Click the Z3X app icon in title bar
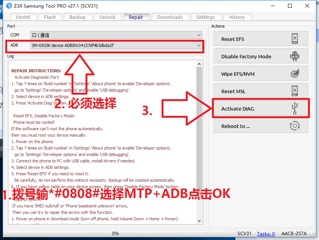Screen dimensions: 319x240 (x=9, y=6)
